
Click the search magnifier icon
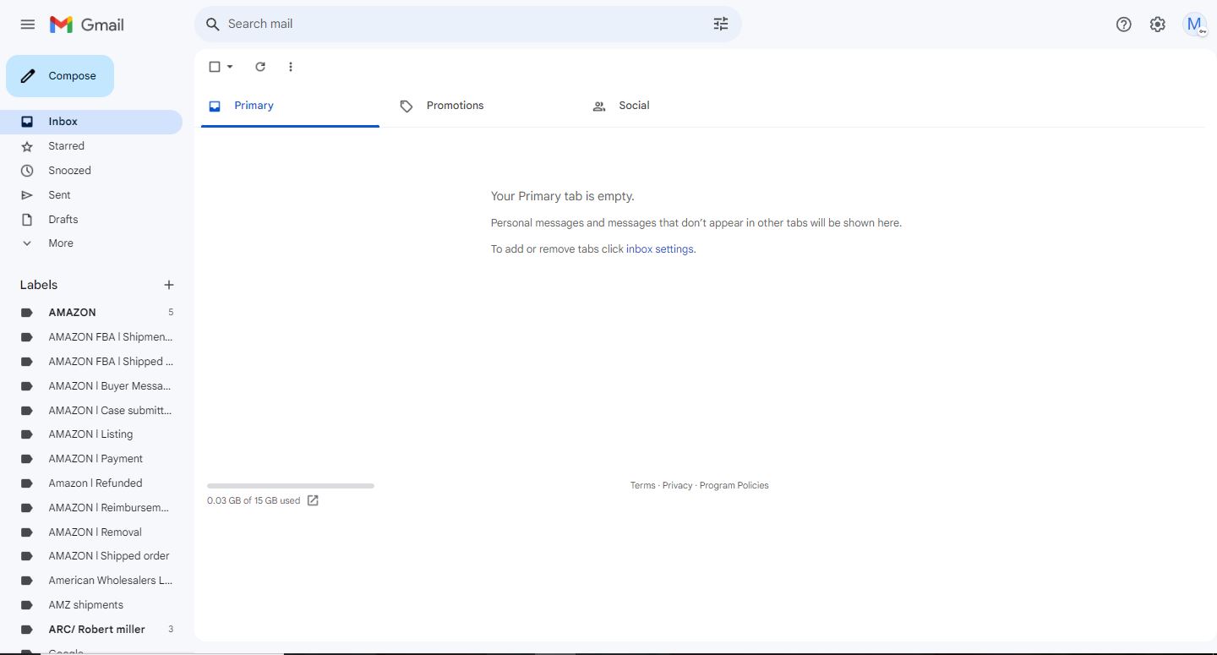[x=213, y=25]
